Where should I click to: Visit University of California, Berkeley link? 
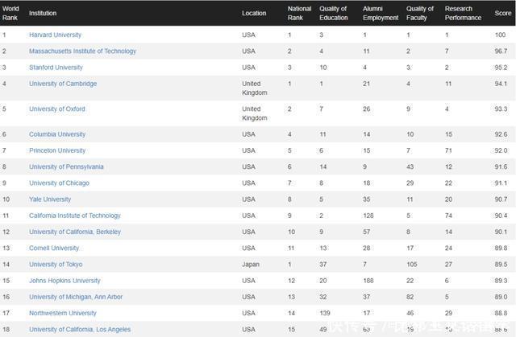point(75,232)
